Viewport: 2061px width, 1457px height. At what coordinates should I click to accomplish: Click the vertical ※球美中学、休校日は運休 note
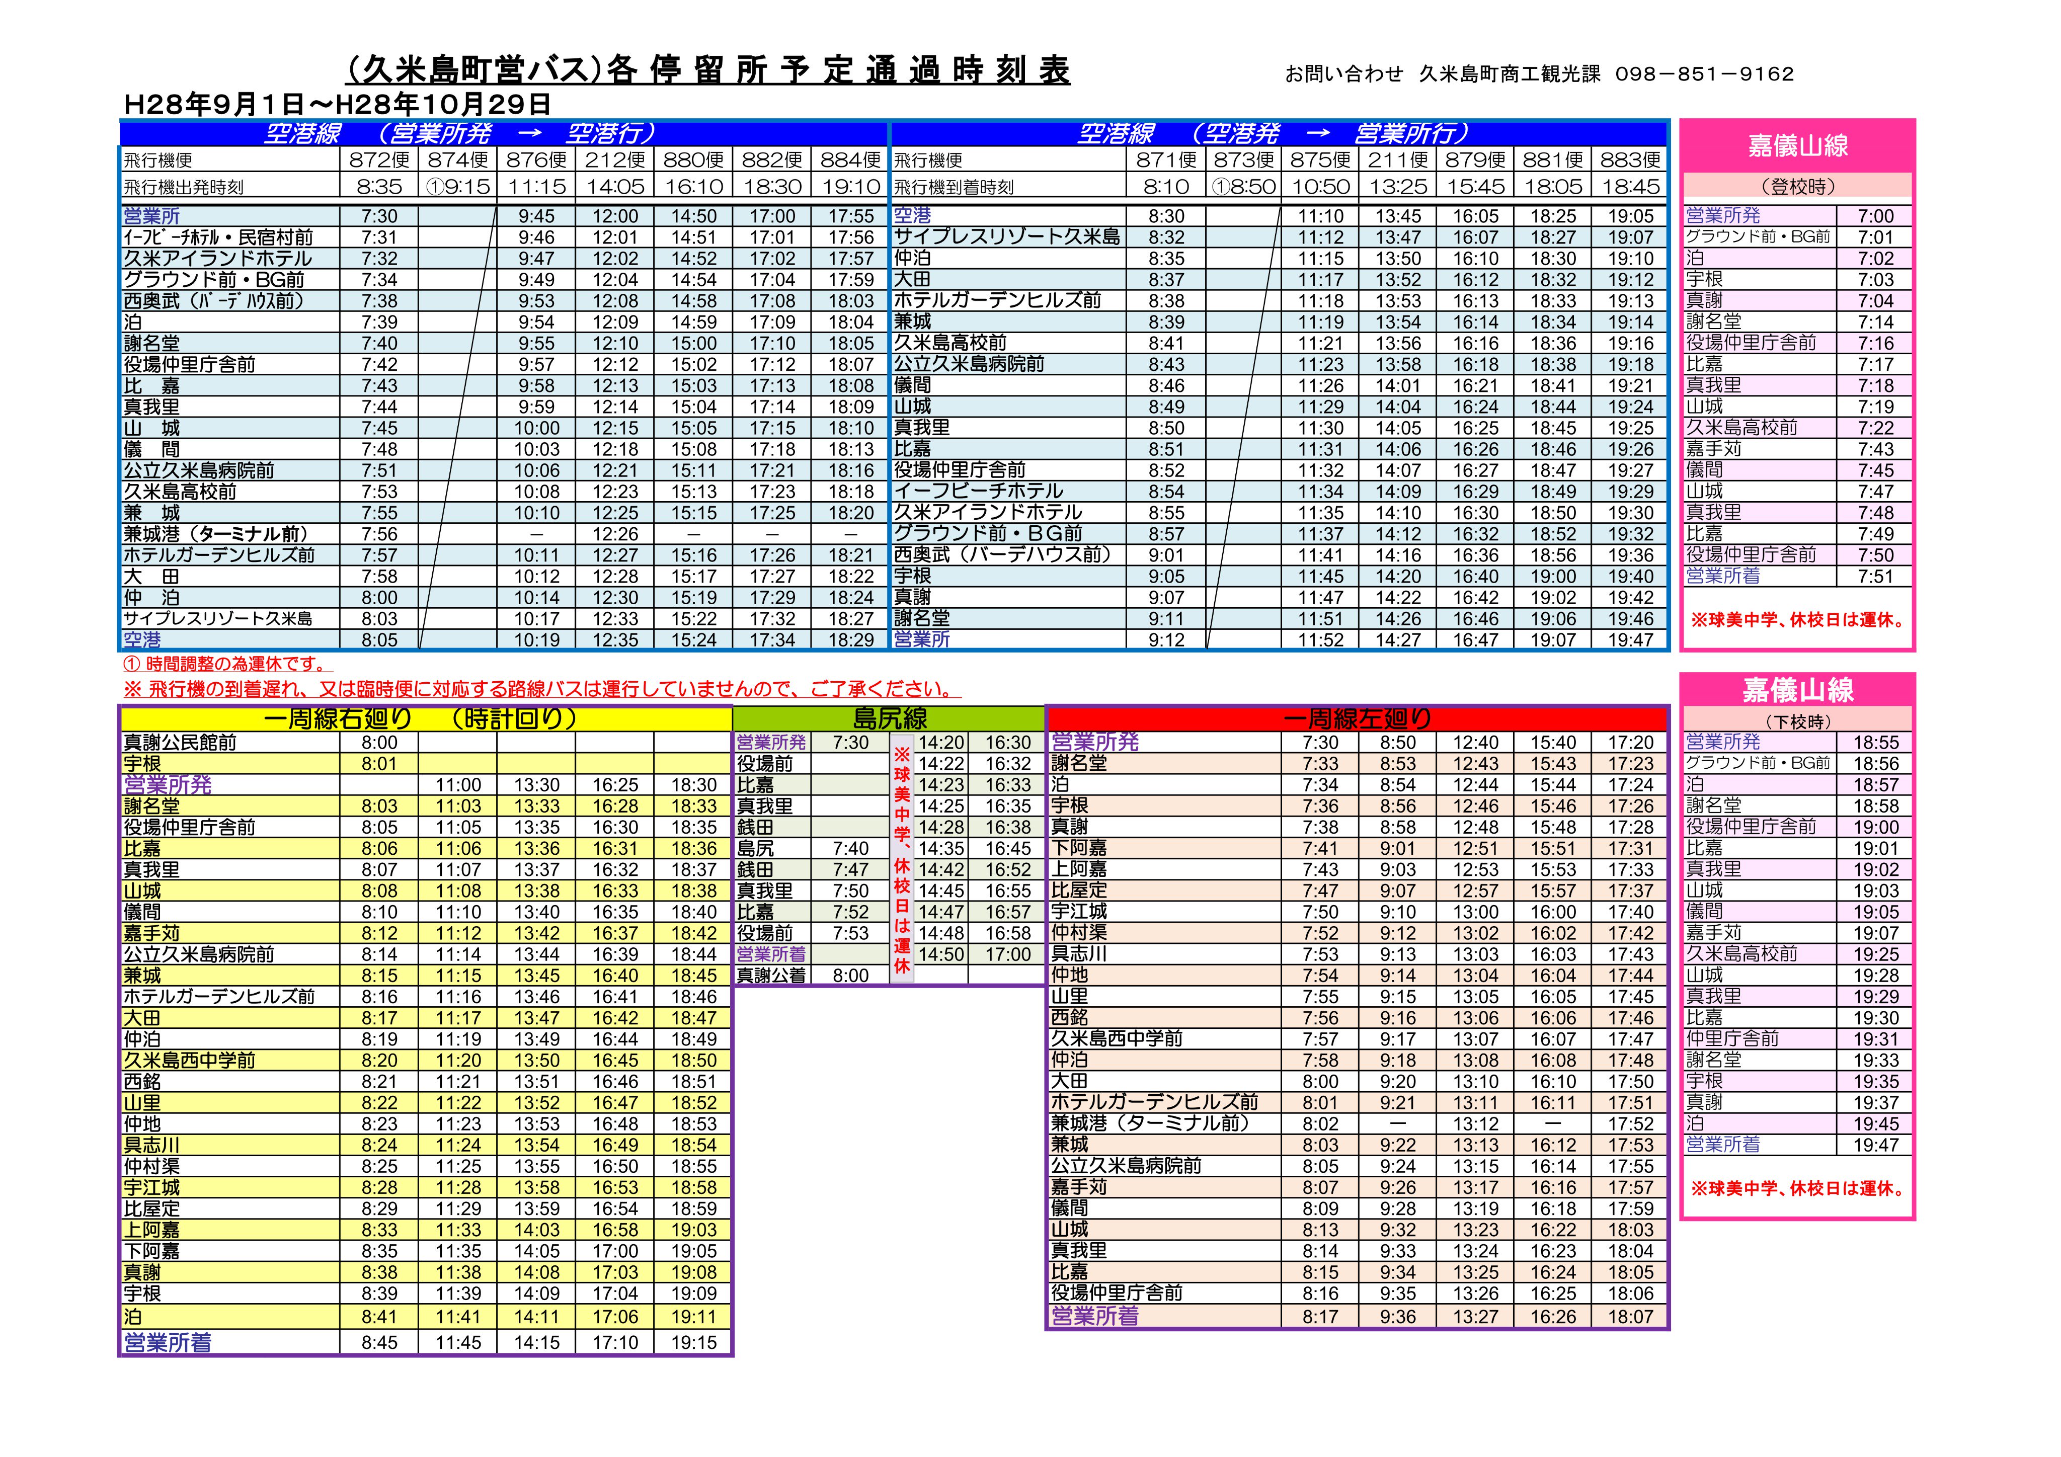[x=901, y=859]
